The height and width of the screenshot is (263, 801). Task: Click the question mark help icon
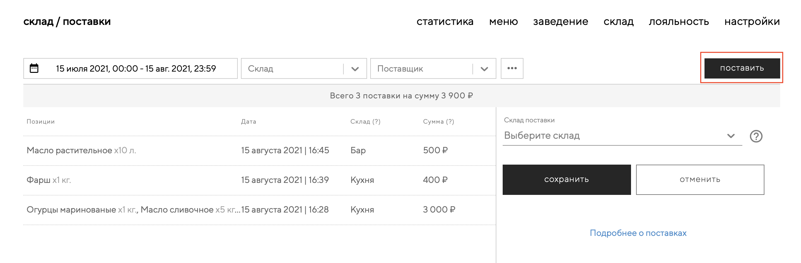(756, 136)
